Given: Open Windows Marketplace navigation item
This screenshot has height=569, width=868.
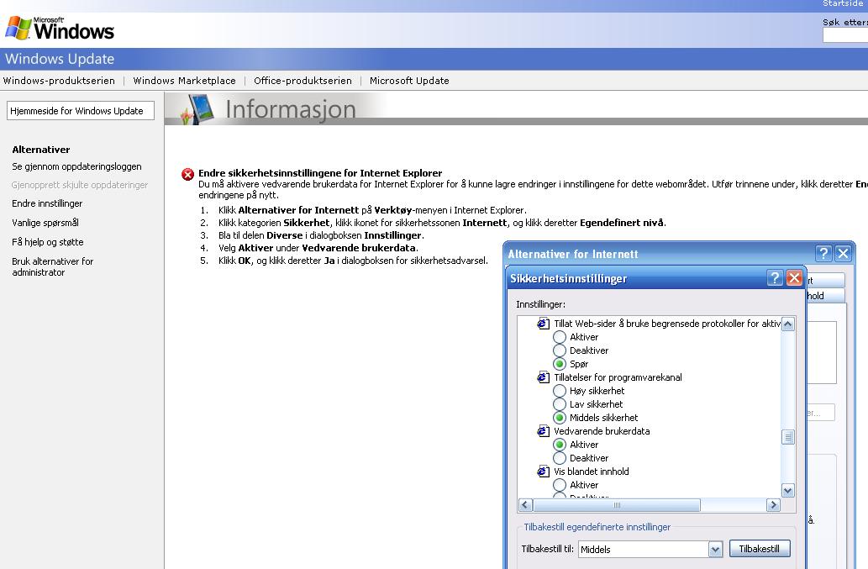Looking at the screenshot, I should click(184, 81).
